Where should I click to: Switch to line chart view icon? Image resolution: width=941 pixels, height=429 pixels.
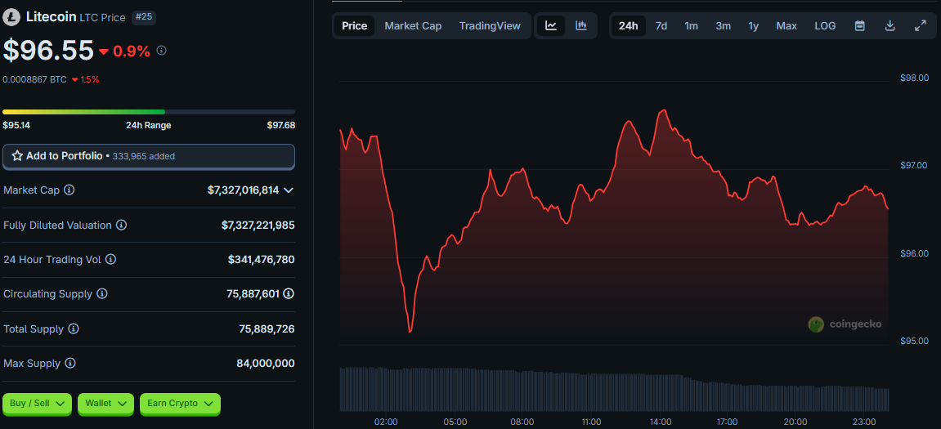pyautogui.click(x=551, y=26)
